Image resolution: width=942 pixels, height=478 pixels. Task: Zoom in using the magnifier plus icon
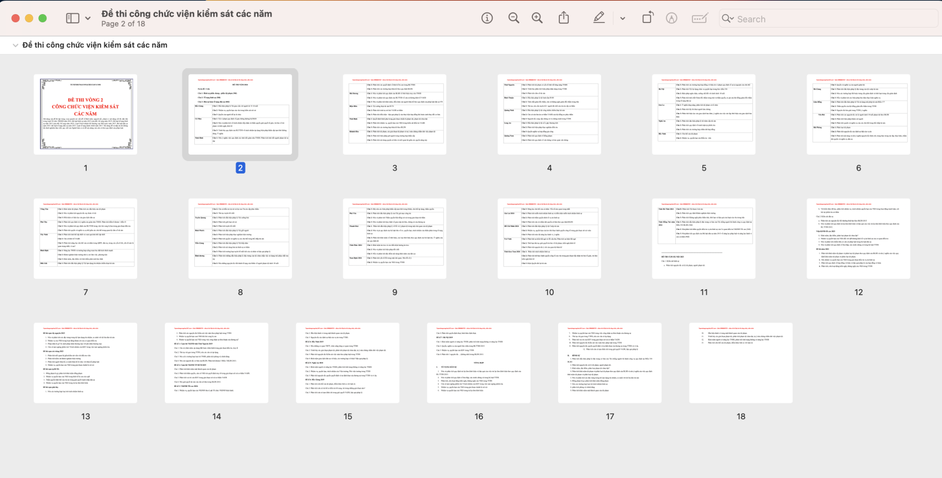(x=537, y=18)
